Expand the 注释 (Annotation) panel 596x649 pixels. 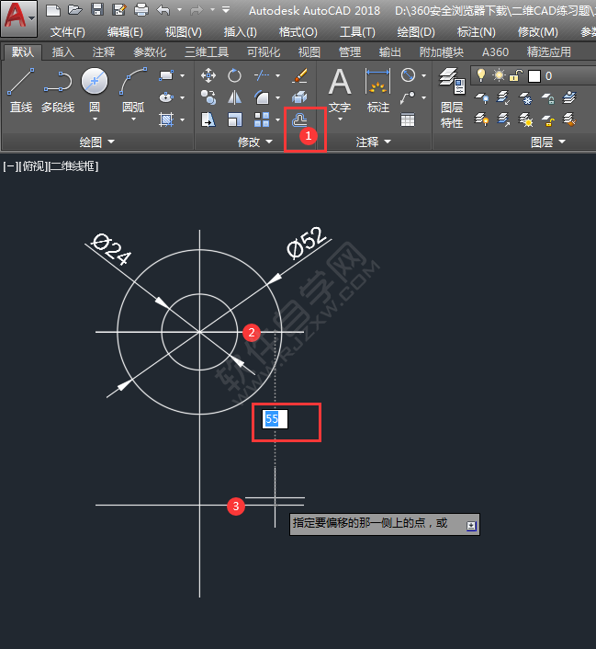373,142
